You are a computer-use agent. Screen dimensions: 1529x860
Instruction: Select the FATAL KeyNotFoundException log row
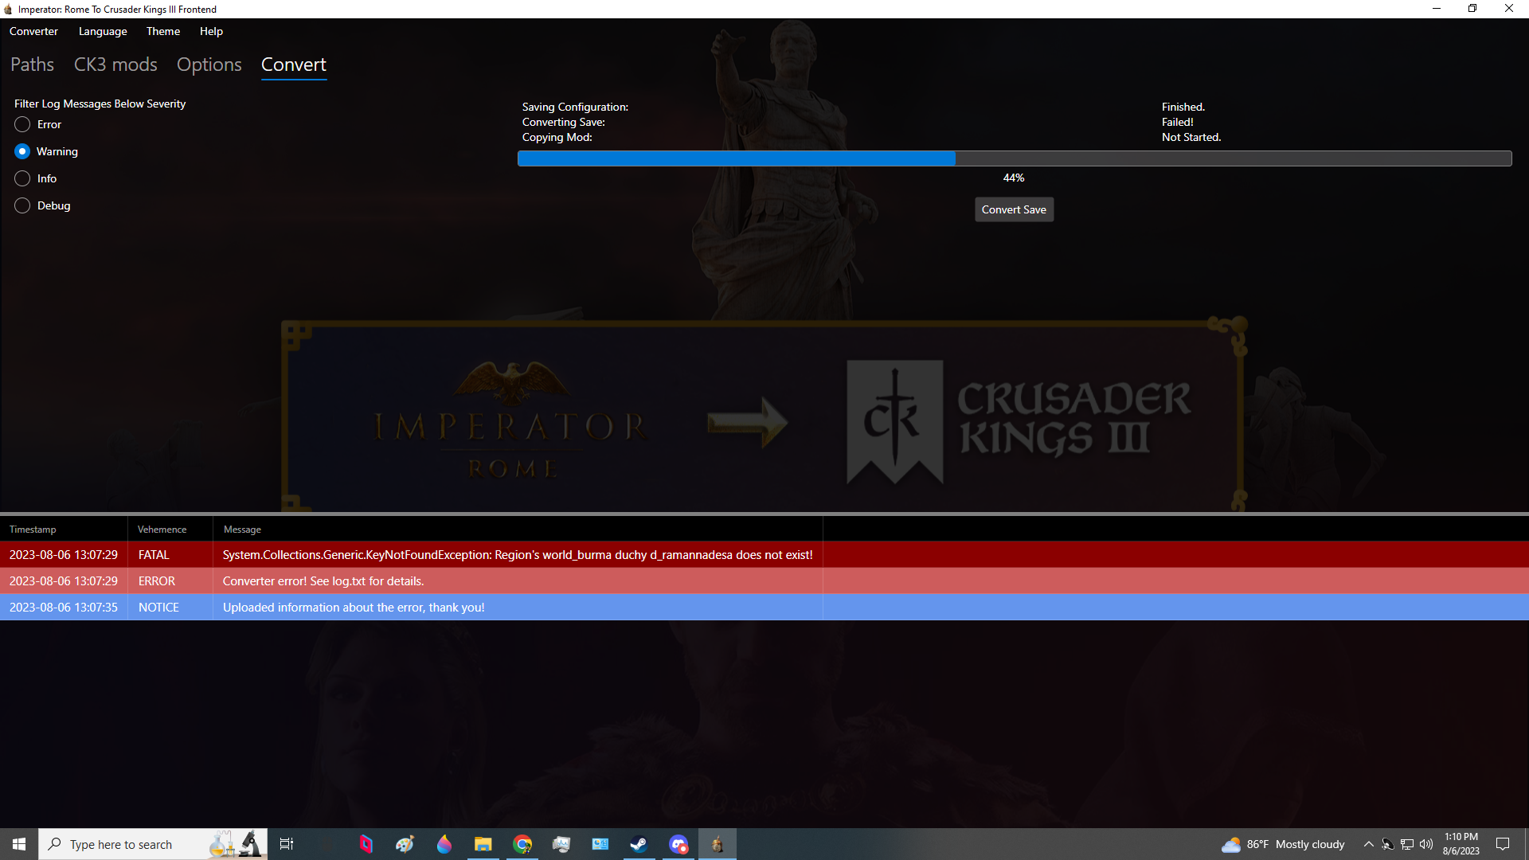[x=764, y=555]
